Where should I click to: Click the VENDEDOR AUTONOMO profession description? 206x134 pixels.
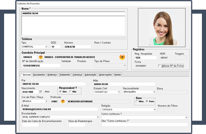(98, 102)
